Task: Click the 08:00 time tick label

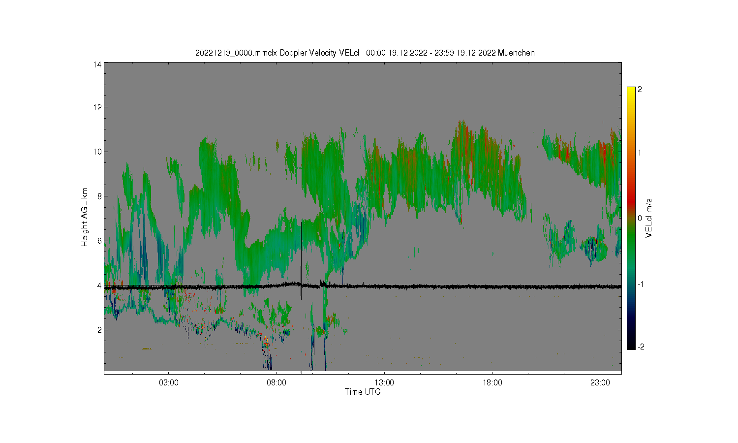Action: [x=277, y=382]
